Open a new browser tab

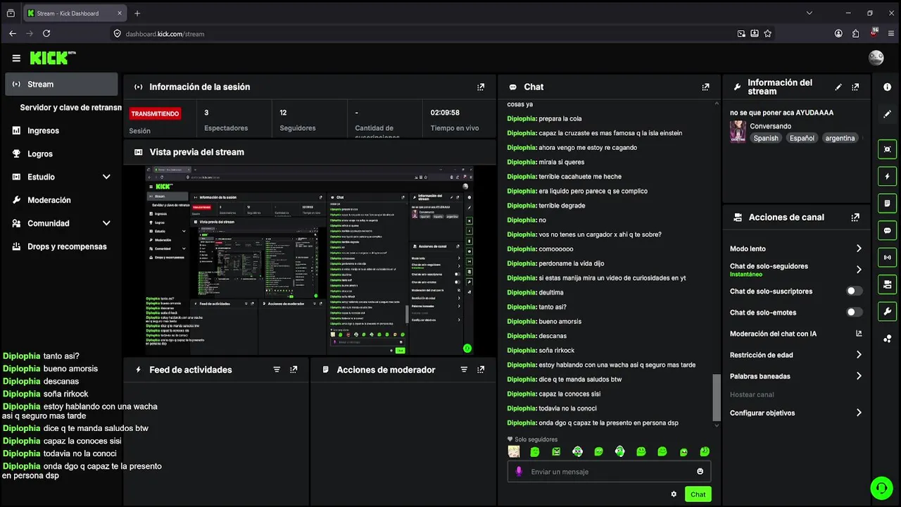(137, 13)
